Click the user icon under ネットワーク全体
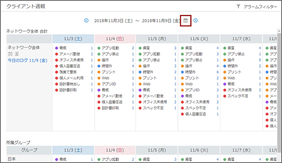 (17, 54)
